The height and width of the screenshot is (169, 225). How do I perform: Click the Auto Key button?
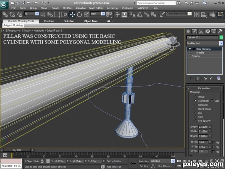pyautogui.click(x=144, y=161)
